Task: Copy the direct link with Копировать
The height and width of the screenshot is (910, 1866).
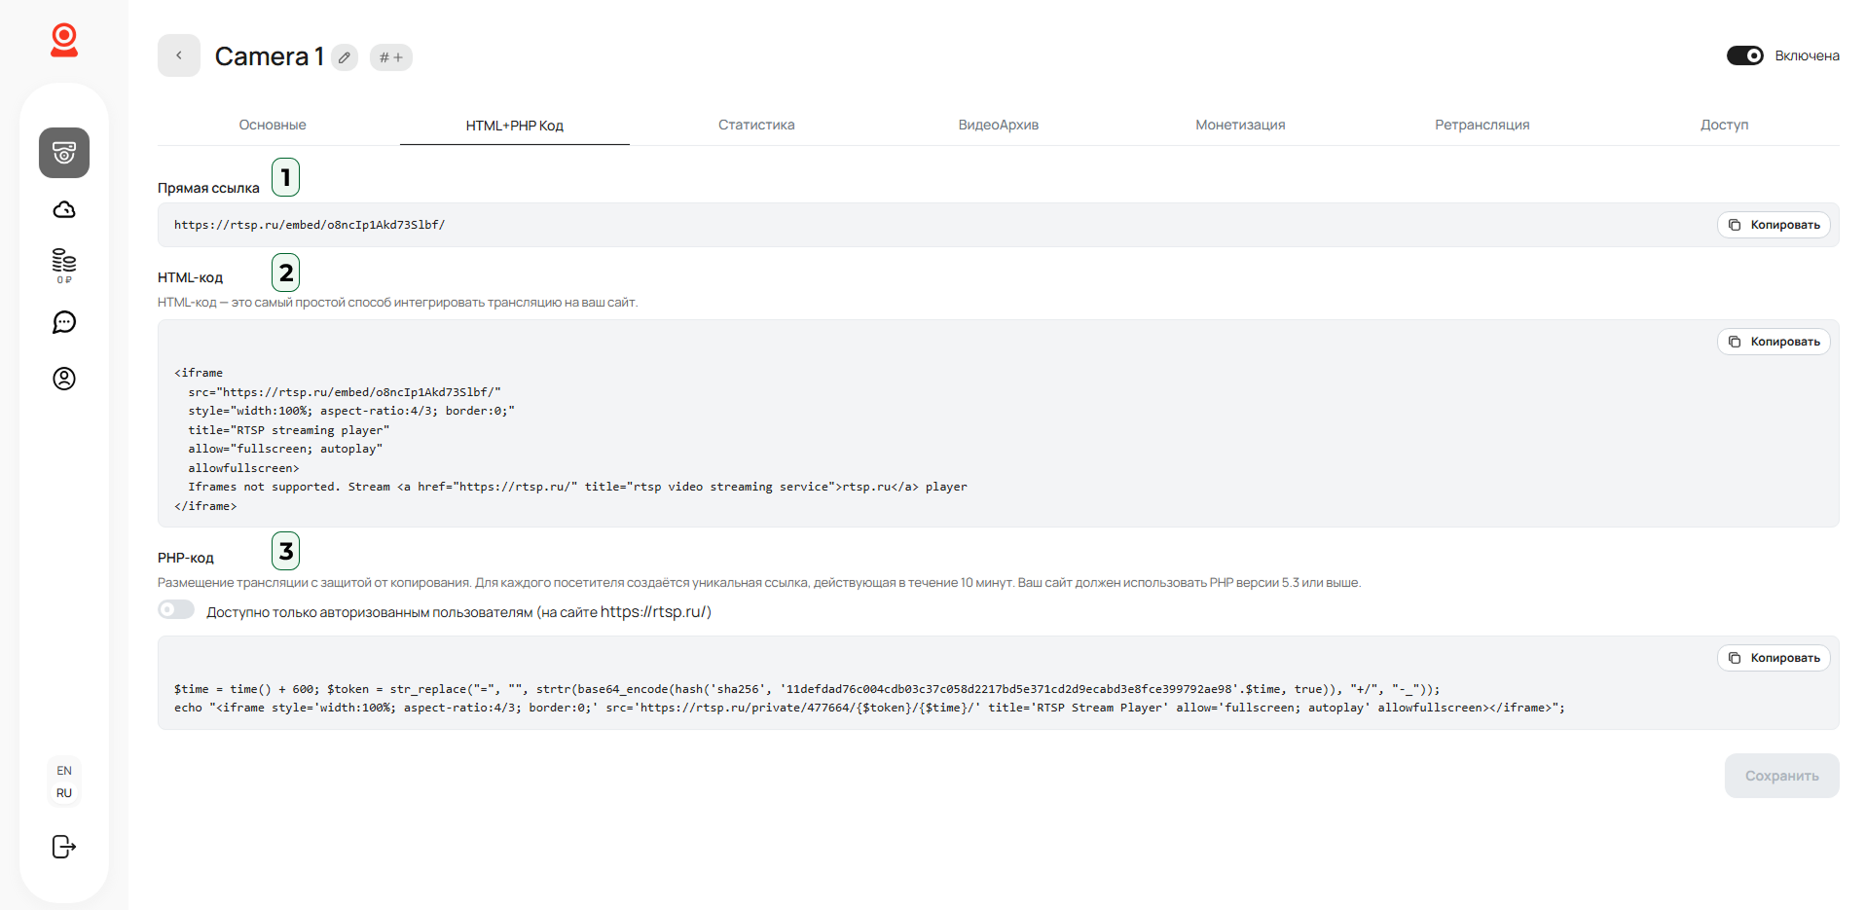Action: coord(1774,225)
